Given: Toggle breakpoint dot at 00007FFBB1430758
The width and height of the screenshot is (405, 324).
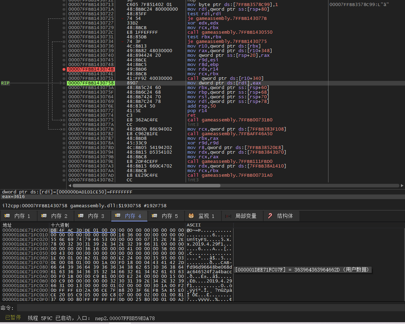Looking at the screenshot, I should 64,83.
